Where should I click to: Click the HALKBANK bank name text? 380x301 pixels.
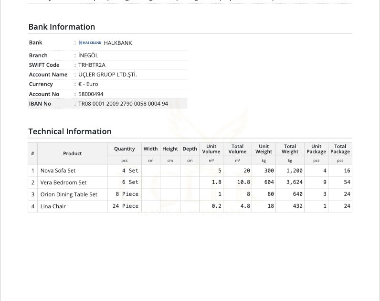118,43
